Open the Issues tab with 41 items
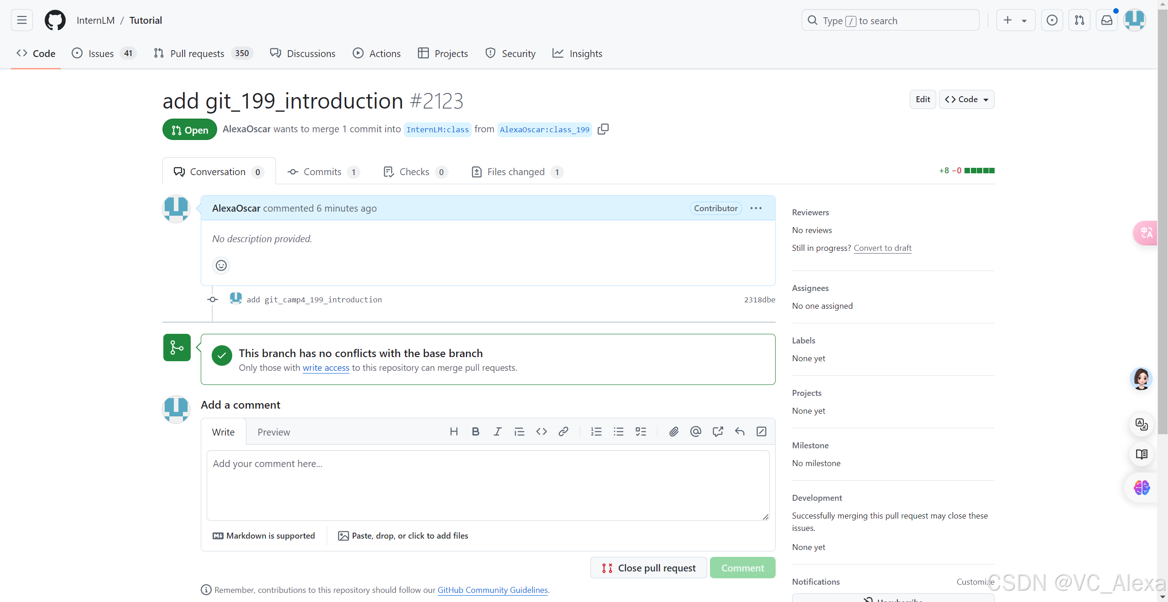Screen dimensions: 1168x602 (x=104, y=53)
